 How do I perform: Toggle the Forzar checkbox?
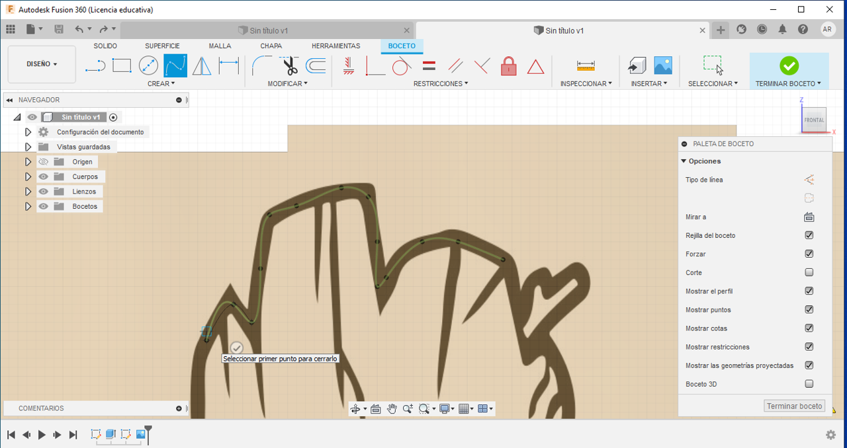[x=809, y=254]
